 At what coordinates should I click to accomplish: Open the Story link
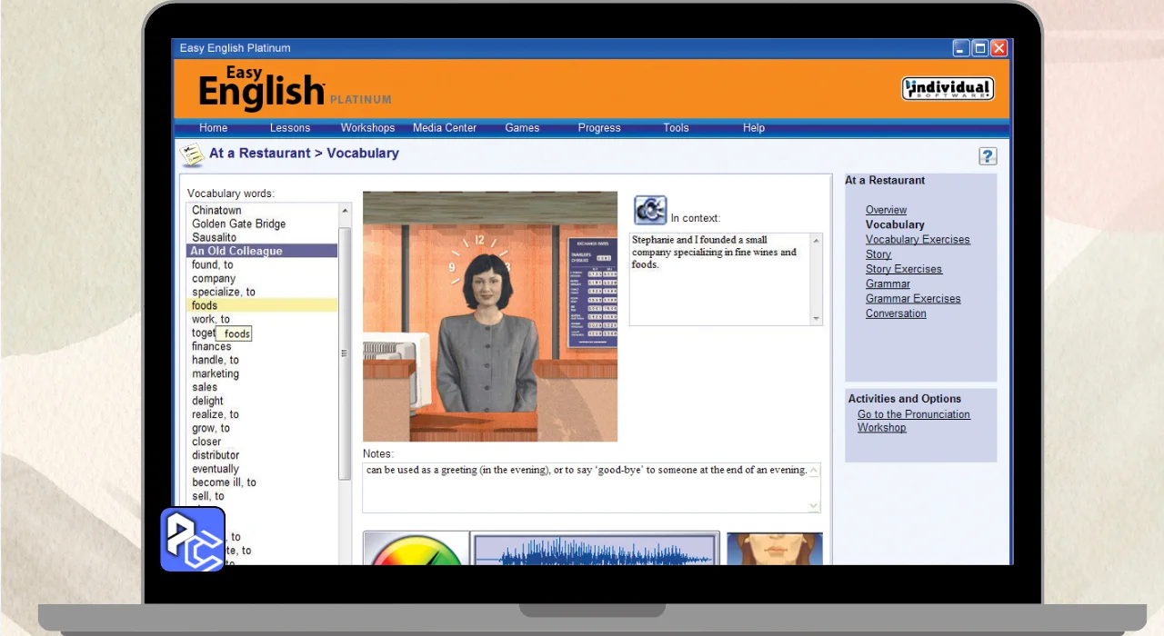[878, 254]
